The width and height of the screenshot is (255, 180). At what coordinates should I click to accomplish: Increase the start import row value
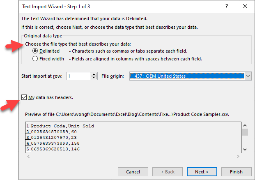click(x=94, y=74)
